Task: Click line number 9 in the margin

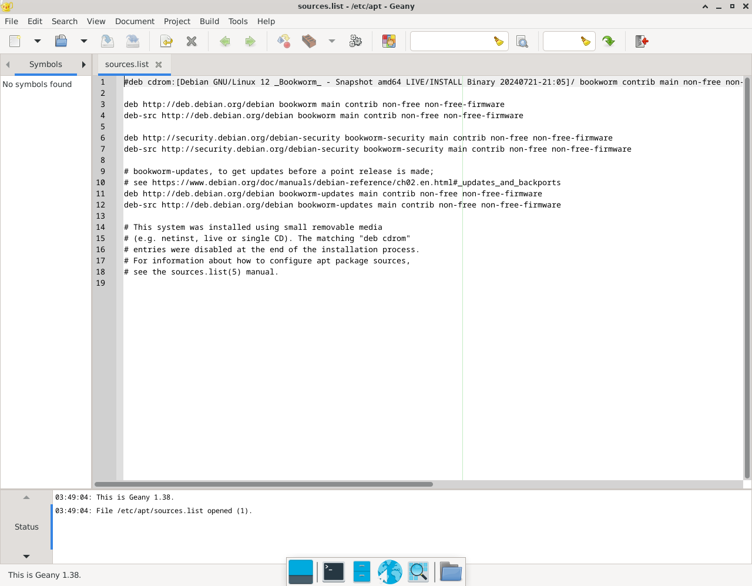Action: point(103,171)
